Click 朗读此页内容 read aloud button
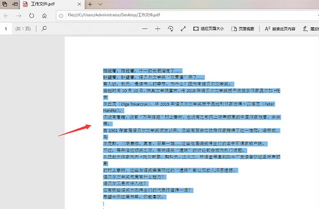Viewport: 319px width, 209px height. (280, 29)
